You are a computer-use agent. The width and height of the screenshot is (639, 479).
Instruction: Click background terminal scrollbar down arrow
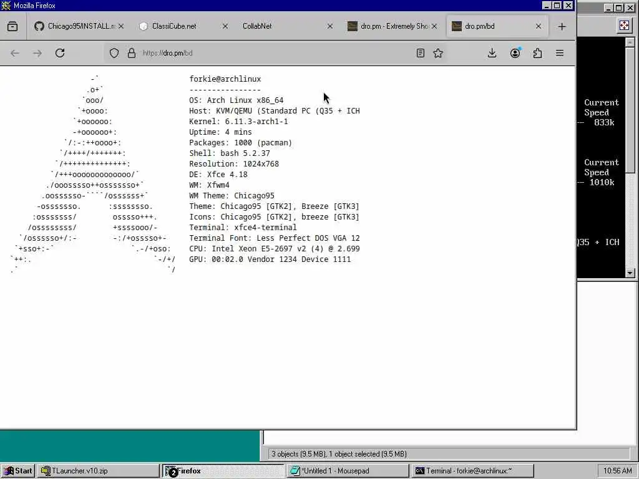(x=630, y=273)
